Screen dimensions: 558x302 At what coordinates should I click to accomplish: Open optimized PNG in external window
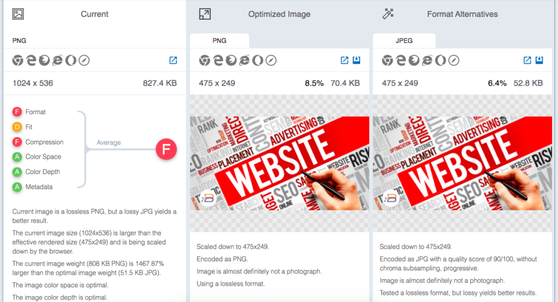point(344,60)
